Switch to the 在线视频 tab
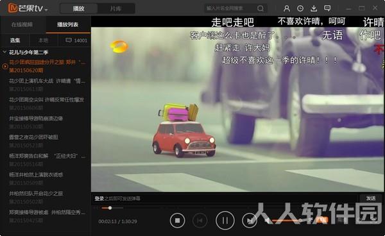Image resolution: width=385 pixels, height=236 pixels. (x=22, y=24)
